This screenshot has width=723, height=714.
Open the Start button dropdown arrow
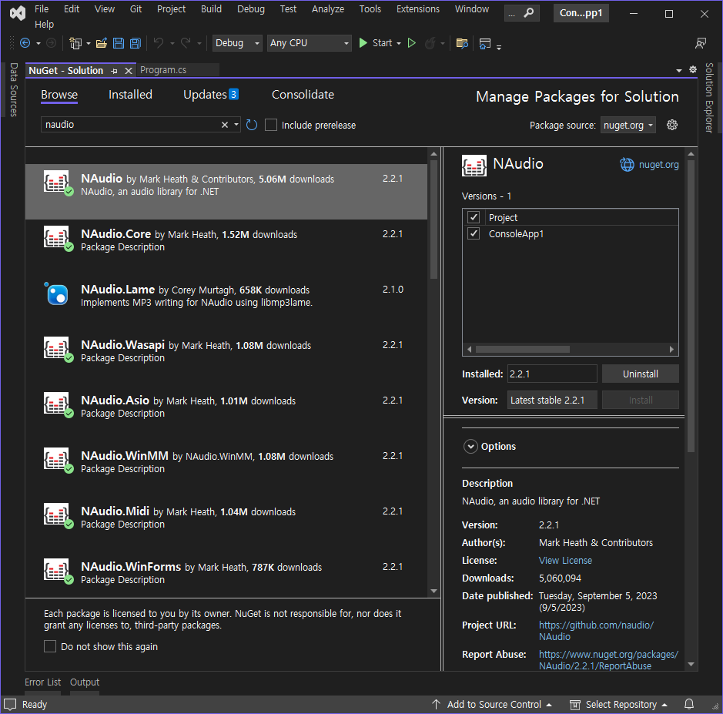(x=399, y=43)
